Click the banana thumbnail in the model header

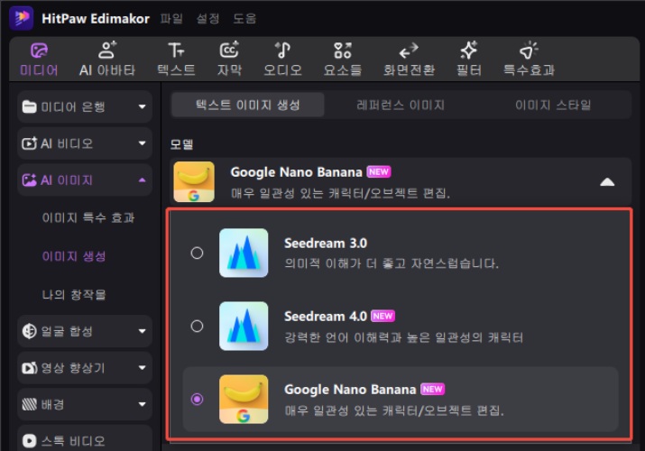194,181
